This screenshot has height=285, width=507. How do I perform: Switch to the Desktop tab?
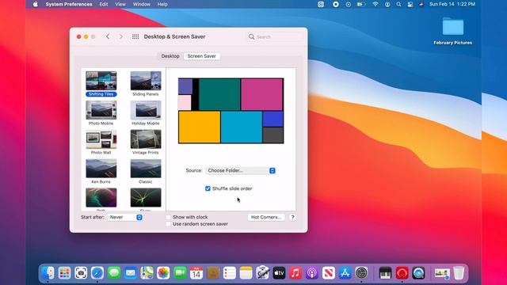[x=170, y=56]
